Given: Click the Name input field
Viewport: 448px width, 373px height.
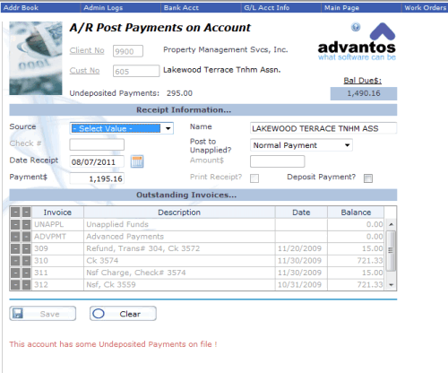Looking at the screenshot, I should pyautogui.click(x=323, y=128).
